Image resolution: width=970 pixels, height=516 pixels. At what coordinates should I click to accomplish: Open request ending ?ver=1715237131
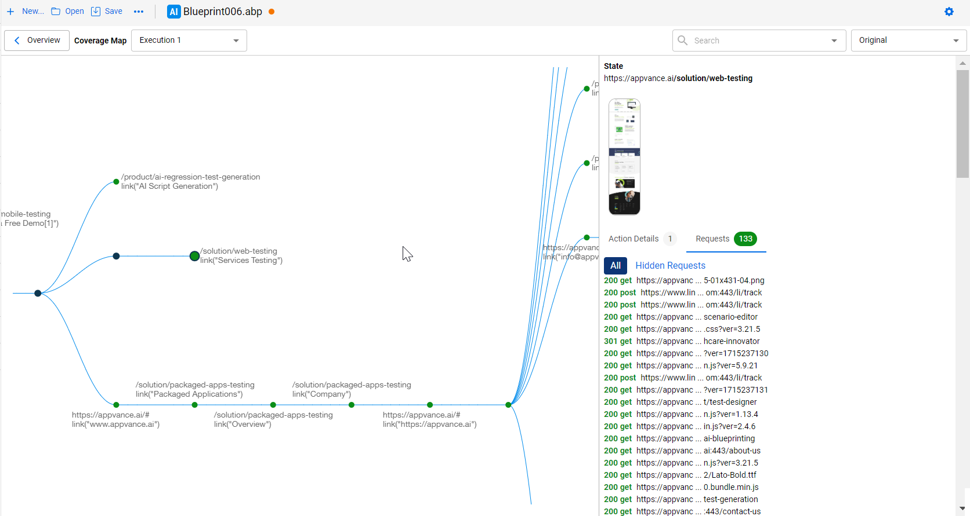686,390
